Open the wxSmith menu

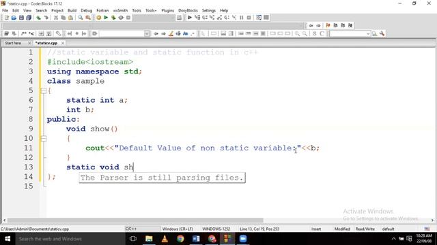(x=120, y=10)
